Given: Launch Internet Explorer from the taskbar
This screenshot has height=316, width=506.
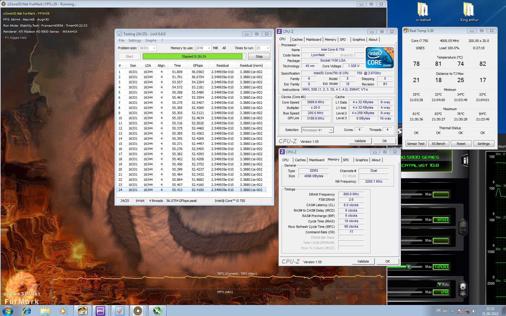Looking at the screenshot, I should pyautogui.click(x=27, y=311).
